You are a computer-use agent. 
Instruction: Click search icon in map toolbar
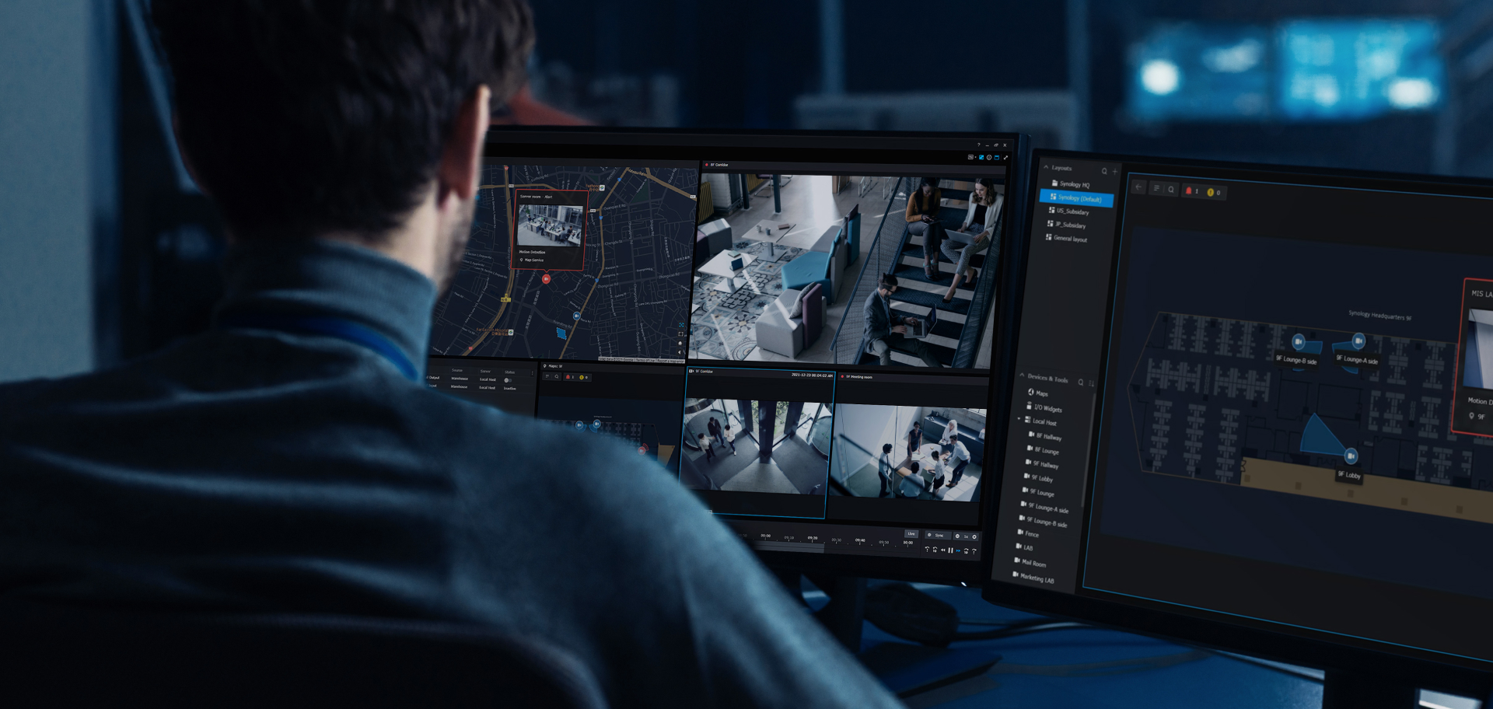click(x=1171, y=189)
